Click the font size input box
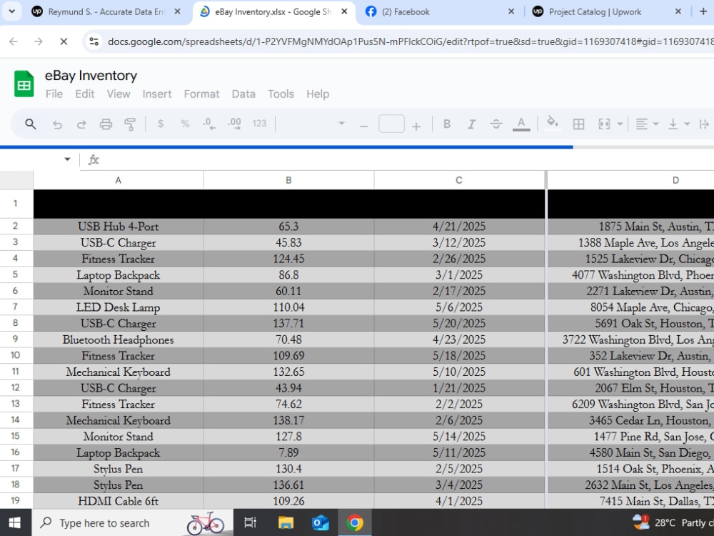The image size is (714, 536). tap(391, 124)
